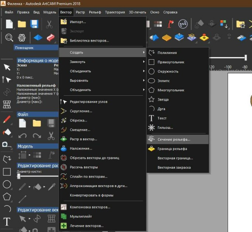252x232 pixels.
Task: Open the Траектория menu
Action: click(115, 12)
